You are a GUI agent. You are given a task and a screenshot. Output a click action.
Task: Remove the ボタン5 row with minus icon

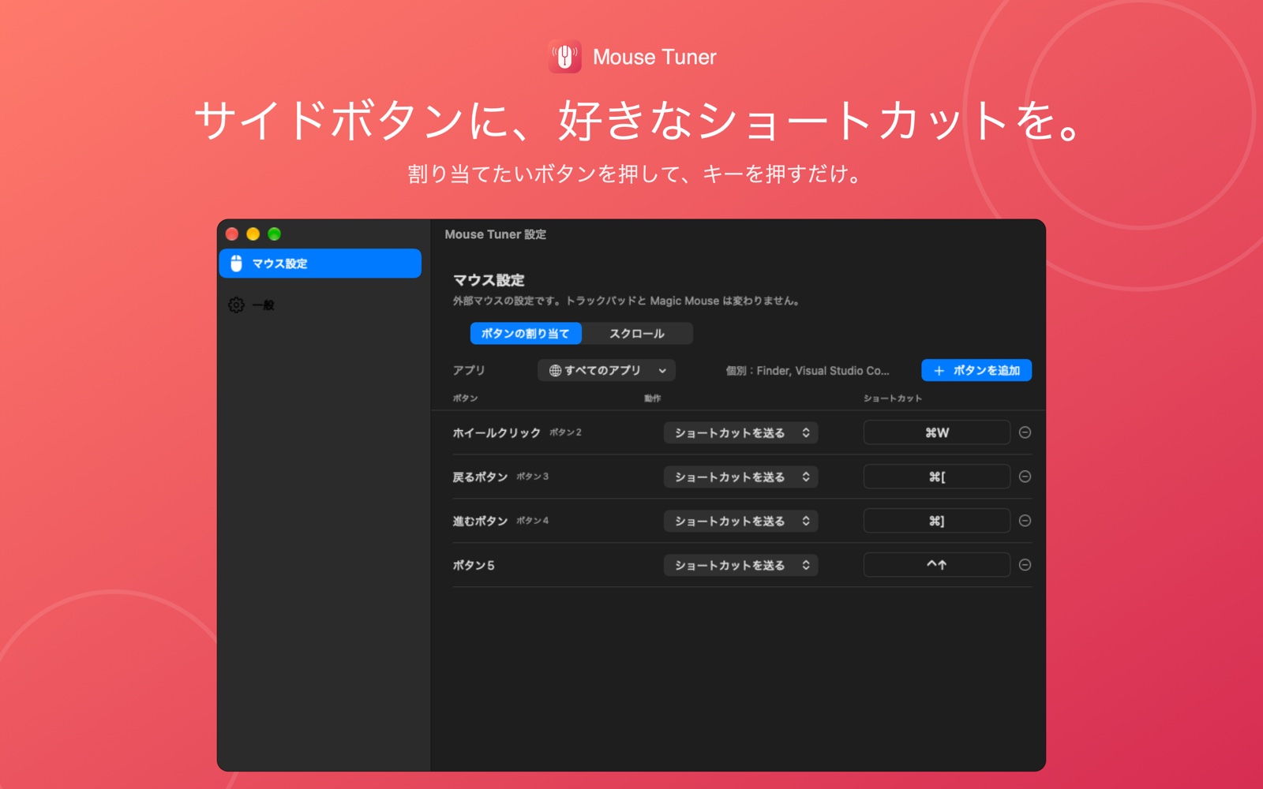(x=1025, y=565)
